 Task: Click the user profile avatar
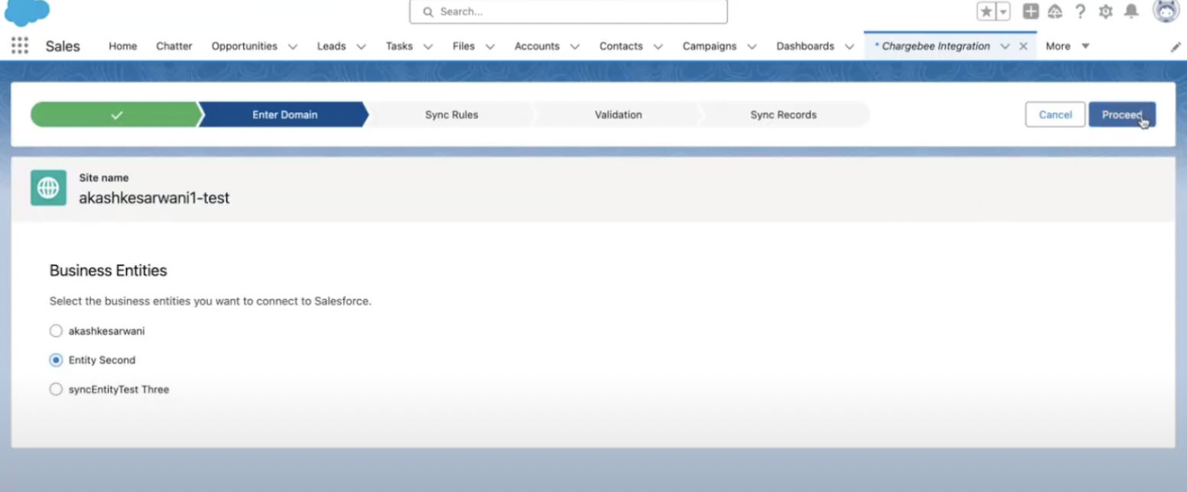pos(1166,11)
